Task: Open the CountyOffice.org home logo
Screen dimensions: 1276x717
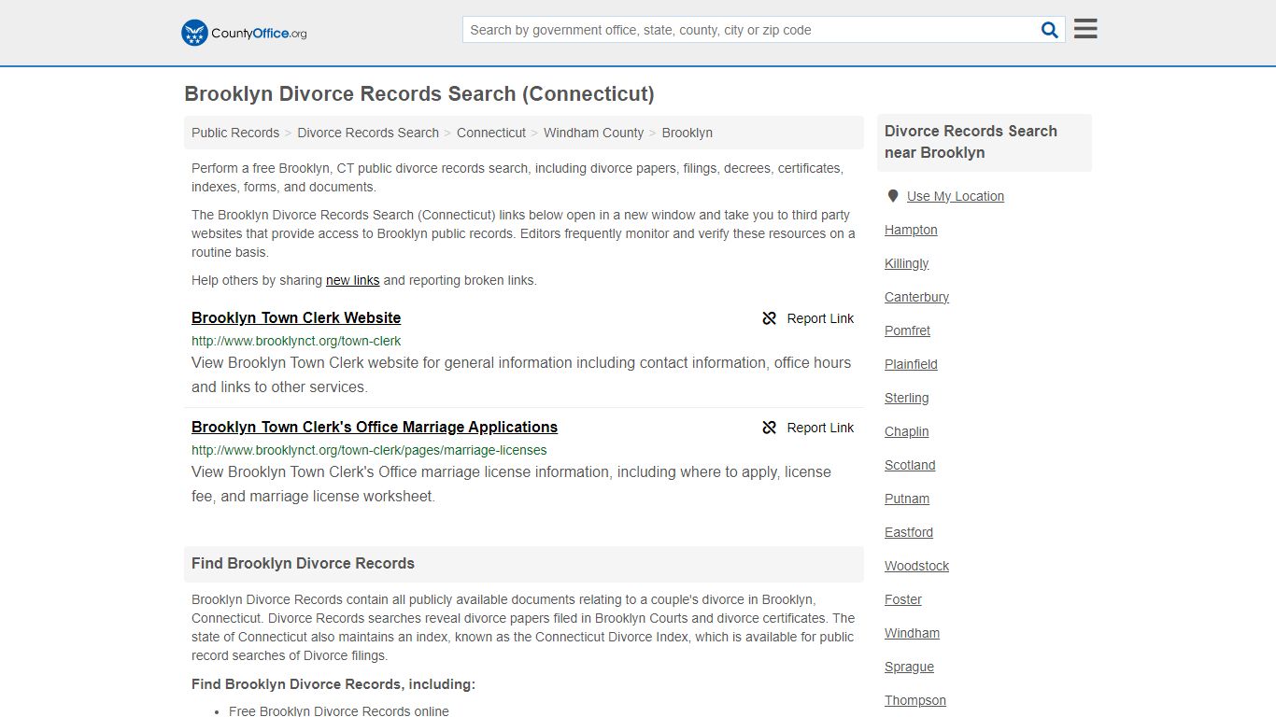Action: (244, 33)
